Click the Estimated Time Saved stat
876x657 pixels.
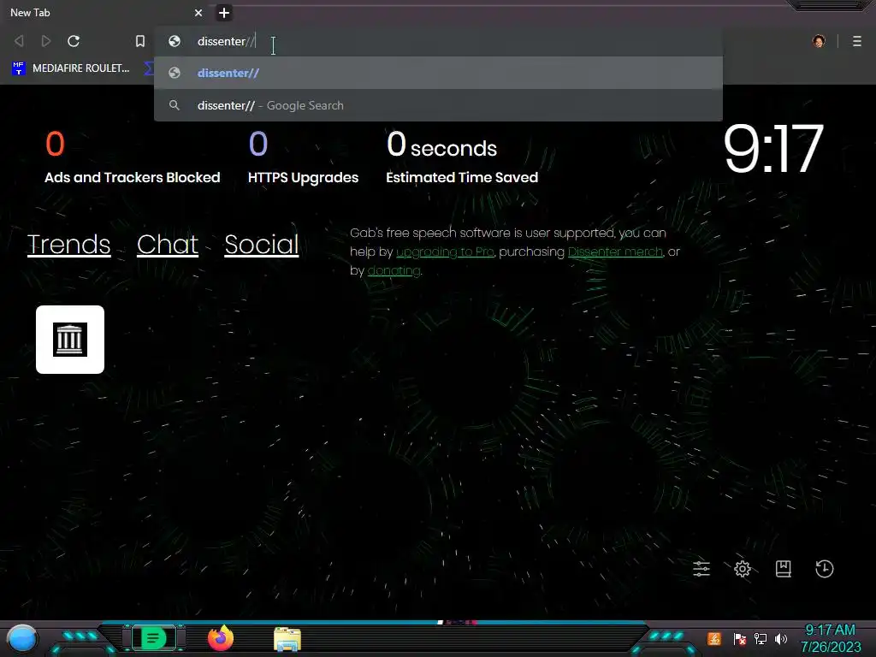click(462, 157)
